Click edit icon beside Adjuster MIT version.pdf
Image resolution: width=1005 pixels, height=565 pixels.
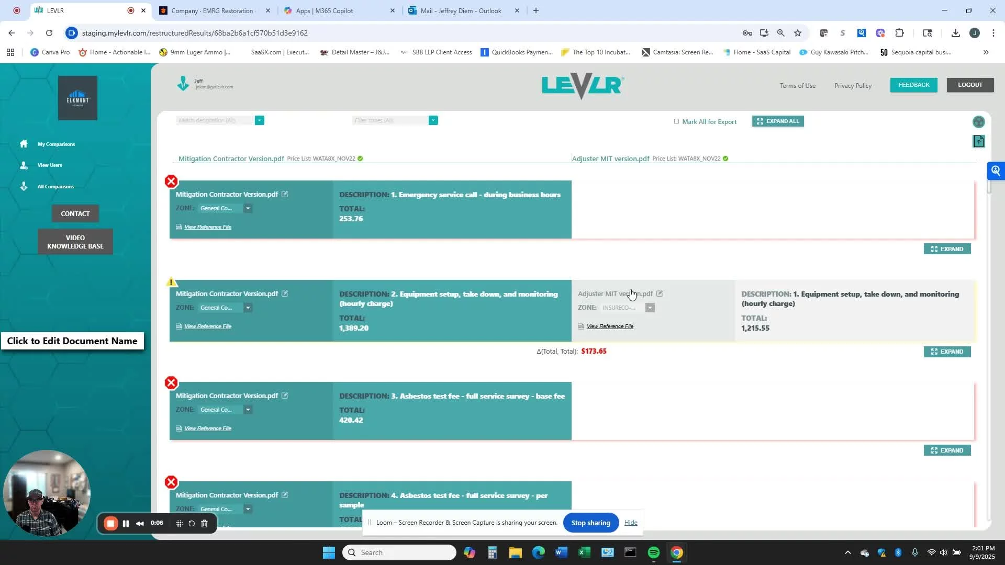click(660, 294)
